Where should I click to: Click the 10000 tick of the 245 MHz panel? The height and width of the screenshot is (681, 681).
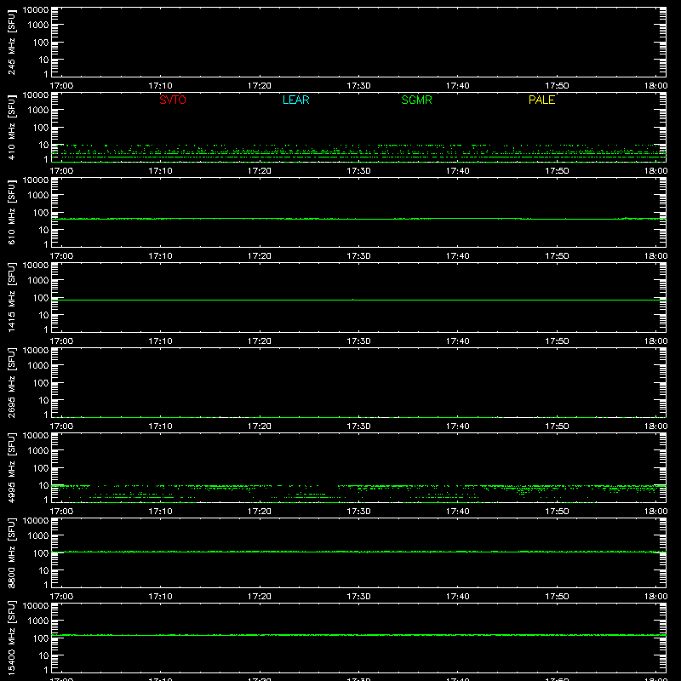36,9
